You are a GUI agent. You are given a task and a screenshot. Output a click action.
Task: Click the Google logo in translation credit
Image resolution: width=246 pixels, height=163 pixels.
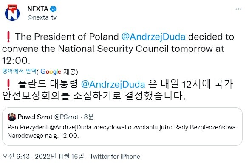[x=51, y=71]
